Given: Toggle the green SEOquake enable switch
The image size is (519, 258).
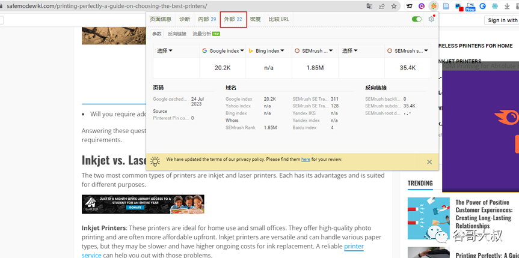Looking at the screenshot, I should 416,19.
